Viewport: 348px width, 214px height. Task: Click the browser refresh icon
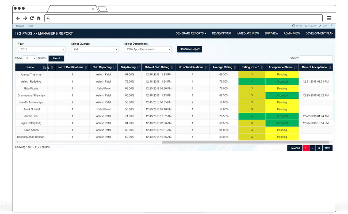pyautogui.click(x=32, y=18)
